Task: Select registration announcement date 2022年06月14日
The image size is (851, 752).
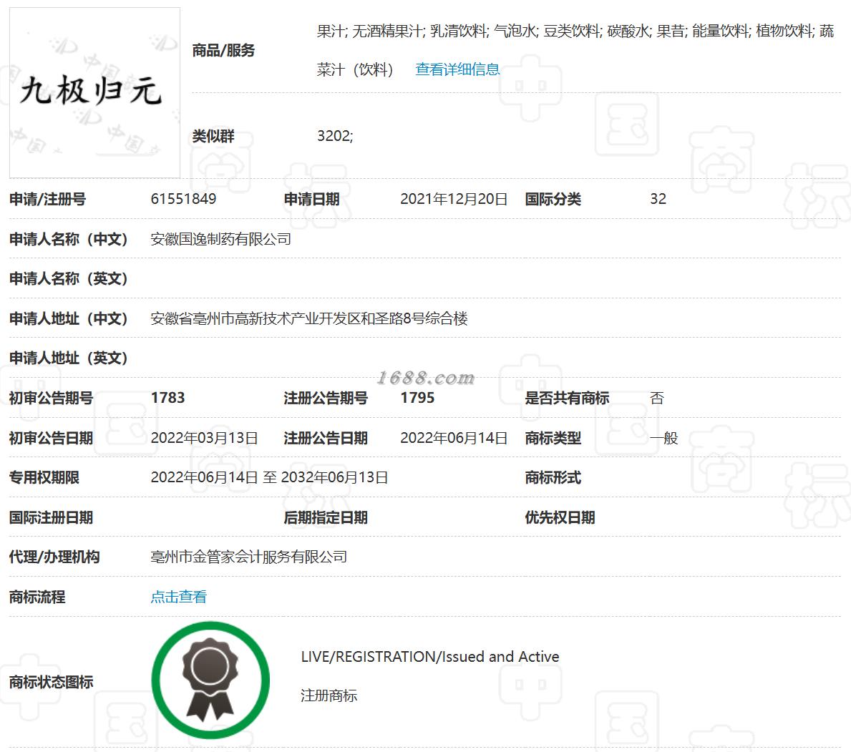Action: [x=454, y=438]
